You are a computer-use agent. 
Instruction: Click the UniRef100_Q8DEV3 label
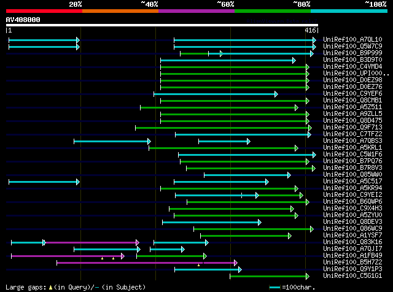coord(352,222)
